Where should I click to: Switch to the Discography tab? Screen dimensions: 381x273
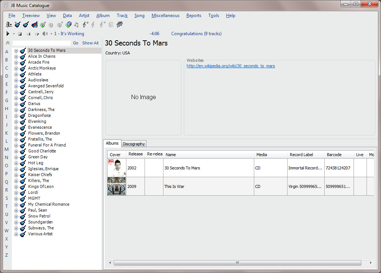134,144
